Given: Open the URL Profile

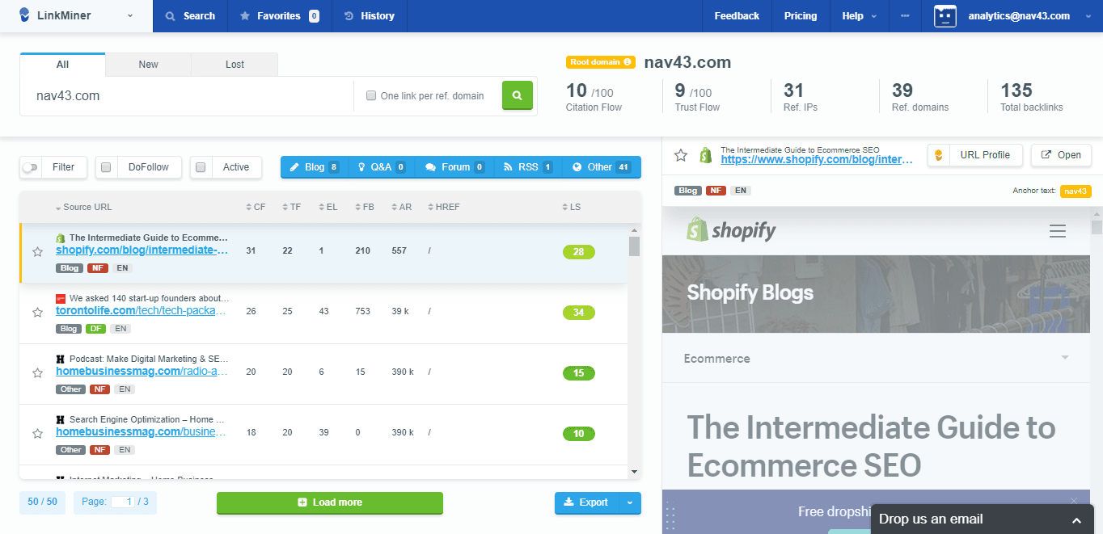Looking at the screenshot, I should point(975,155).
